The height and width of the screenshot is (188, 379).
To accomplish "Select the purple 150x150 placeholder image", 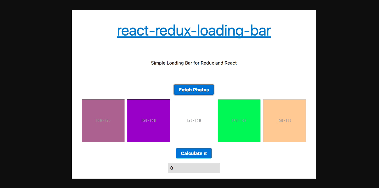I will tap(149, 120).
